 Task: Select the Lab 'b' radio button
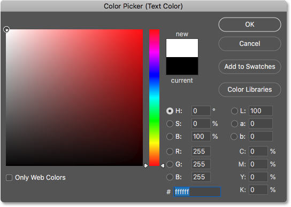(234, 137)
